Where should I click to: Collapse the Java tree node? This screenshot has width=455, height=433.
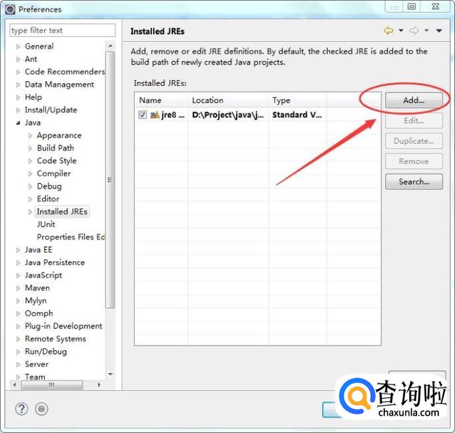18,123
